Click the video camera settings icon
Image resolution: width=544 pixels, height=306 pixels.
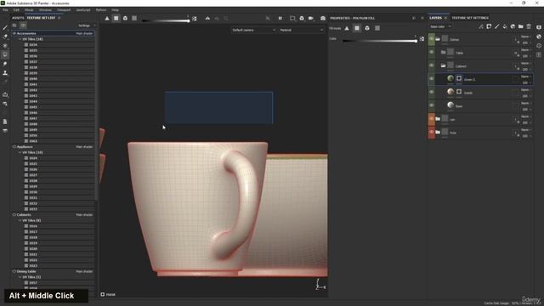311,18
